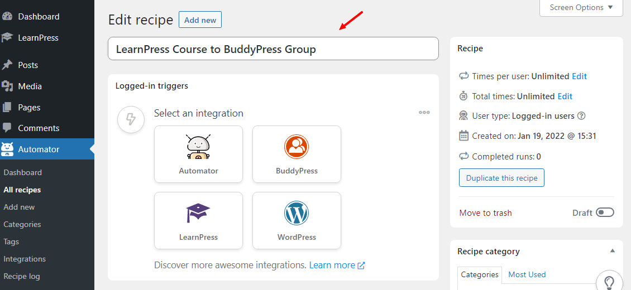Switch to the Most Used tab
Image resolution: width=631 pixels, height=290 pixels.
[527, 275]
